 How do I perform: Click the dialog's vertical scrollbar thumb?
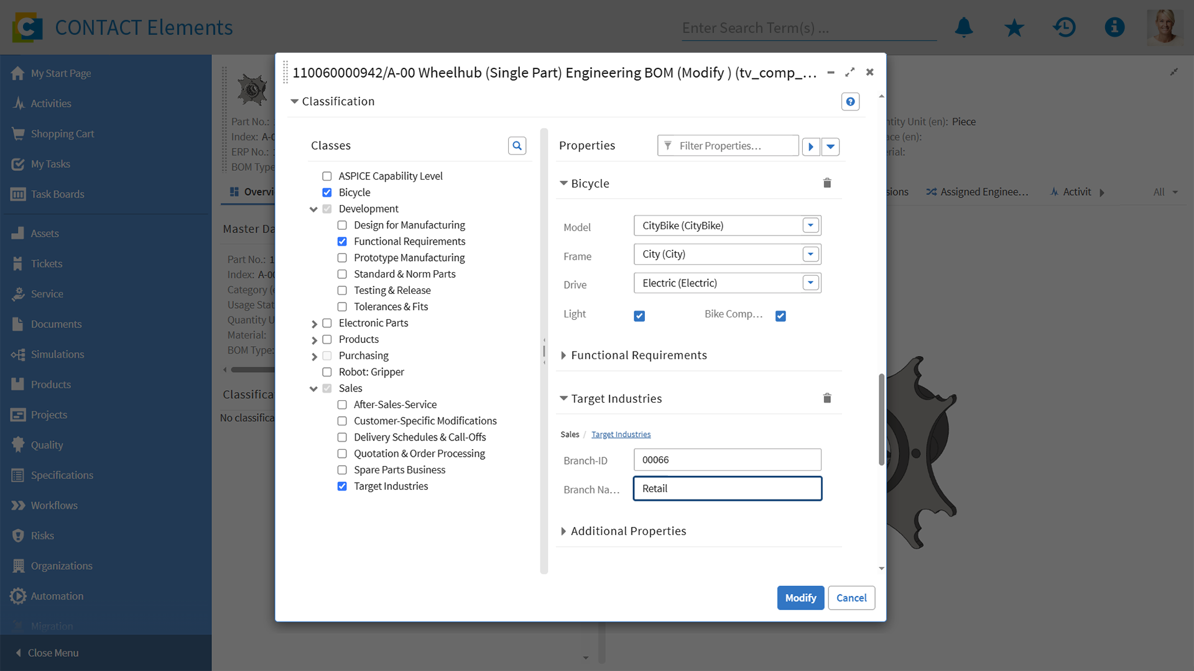[x=881, y=419]
